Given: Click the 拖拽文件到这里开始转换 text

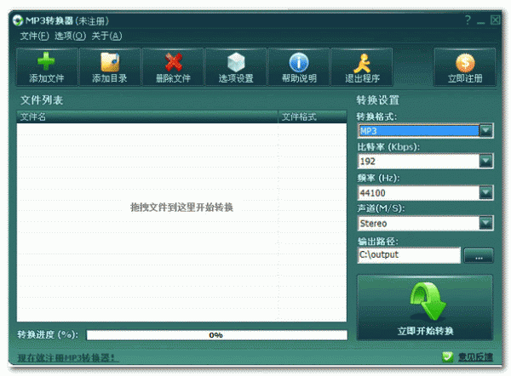Looking at the screenshot, I should tap(182, 207).
